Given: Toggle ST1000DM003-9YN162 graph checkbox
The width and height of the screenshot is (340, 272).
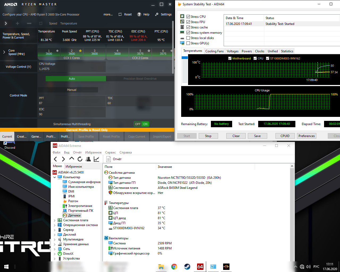Looking at the screenshot, I should pos(267,58).
